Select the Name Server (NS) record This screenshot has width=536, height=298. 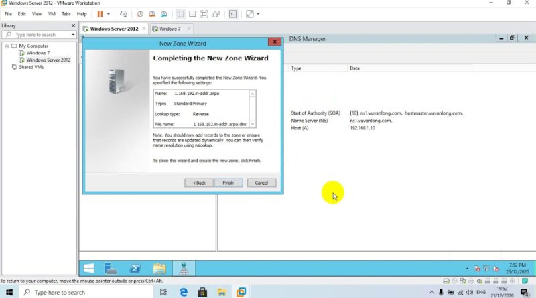(x=309, y=121)
